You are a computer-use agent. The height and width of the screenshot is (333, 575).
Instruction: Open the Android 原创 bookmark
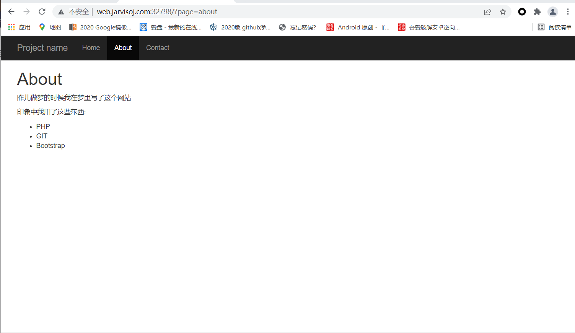tap(358, 27)
